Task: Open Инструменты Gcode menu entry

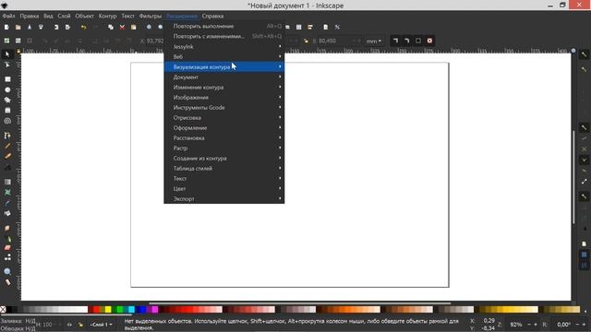Action: pyautogui.click(x=223, y=108)
